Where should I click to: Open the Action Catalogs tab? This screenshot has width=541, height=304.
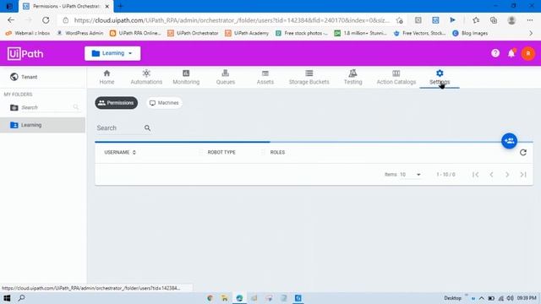396,77
